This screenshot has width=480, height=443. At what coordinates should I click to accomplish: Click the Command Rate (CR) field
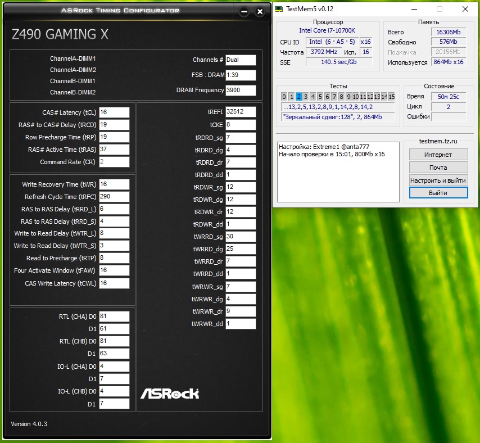point(114,162)
